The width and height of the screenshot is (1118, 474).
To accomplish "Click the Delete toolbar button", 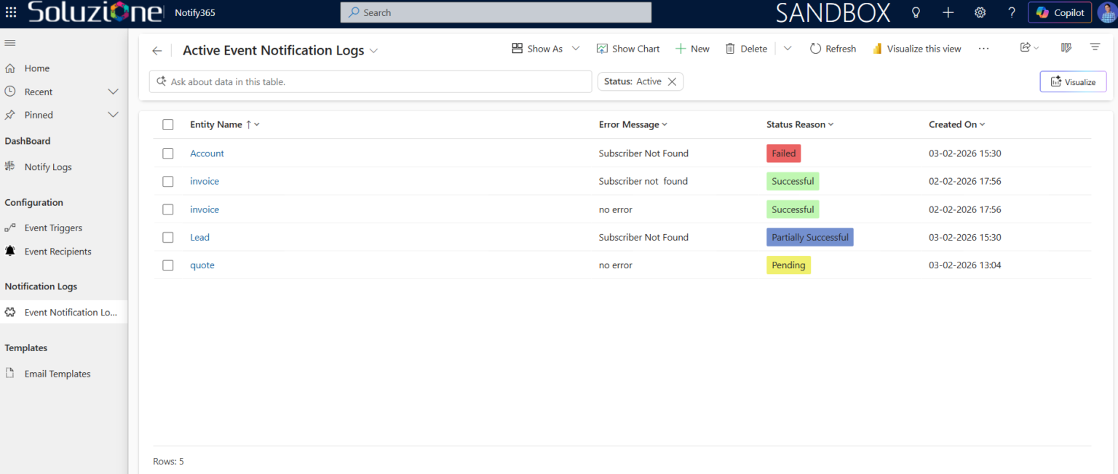I will (x=746, y=49).
